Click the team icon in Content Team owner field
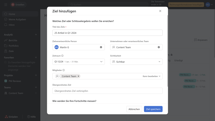215x121 pixels. (113, 47)
